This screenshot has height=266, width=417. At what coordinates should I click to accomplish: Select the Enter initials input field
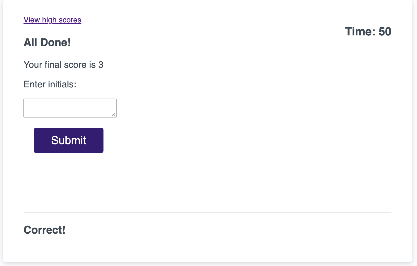(69, 108)
